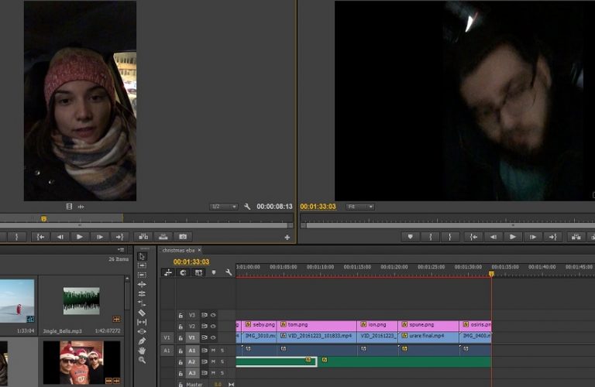Solo audio track A2
The height and width of the screenshot is (387, 595).
[x=222, y=361]
